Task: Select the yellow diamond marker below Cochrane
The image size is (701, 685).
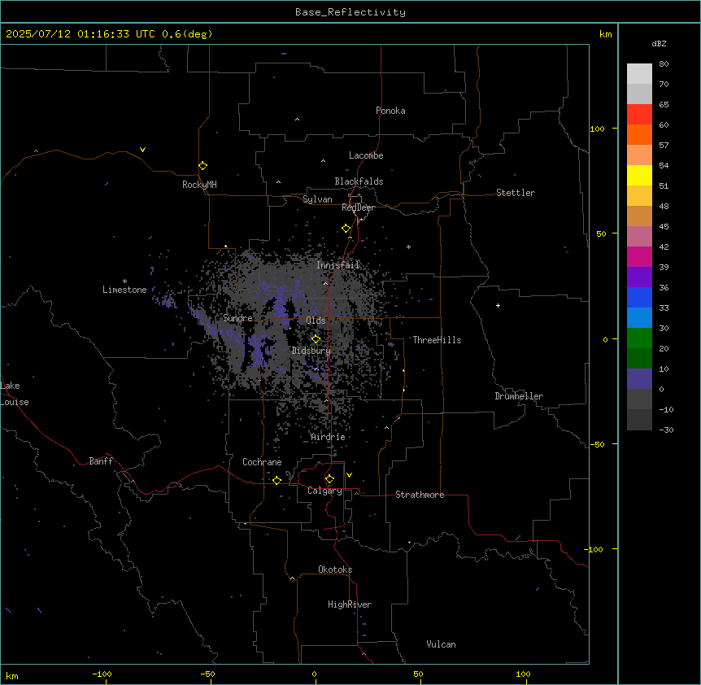Action: click(276, 480)
